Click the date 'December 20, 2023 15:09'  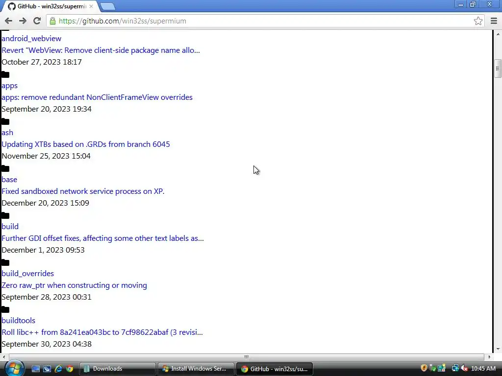click(x=46, y=203)
